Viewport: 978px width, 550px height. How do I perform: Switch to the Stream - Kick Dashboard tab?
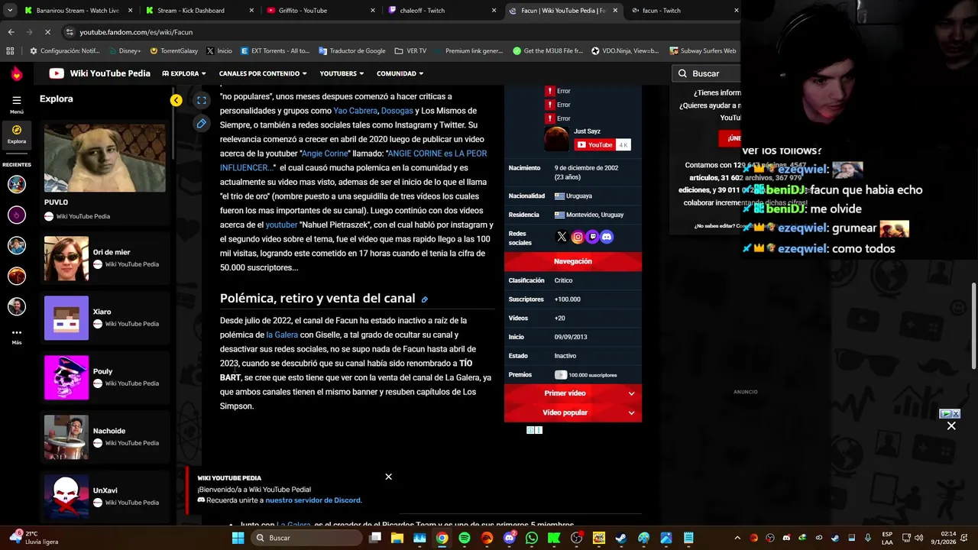198,11
